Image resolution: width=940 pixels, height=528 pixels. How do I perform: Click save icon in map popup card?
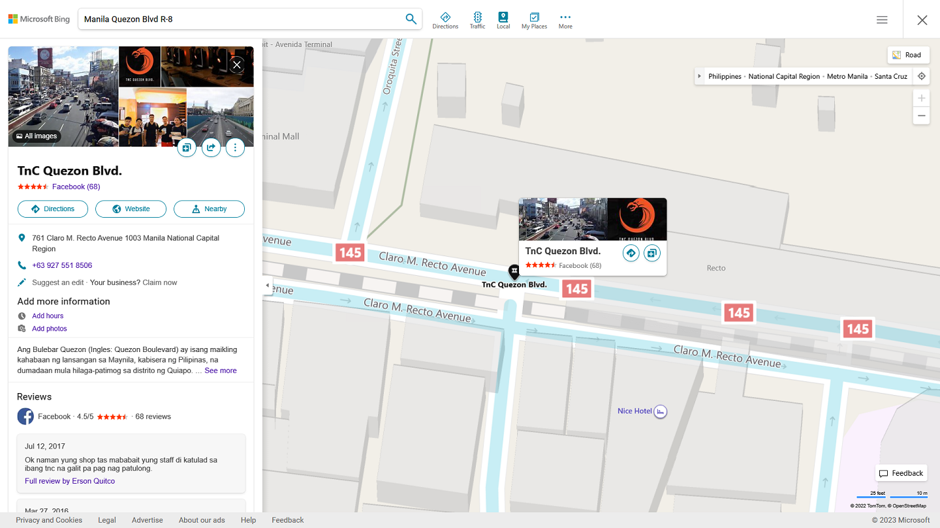click(x=652, y=253)
